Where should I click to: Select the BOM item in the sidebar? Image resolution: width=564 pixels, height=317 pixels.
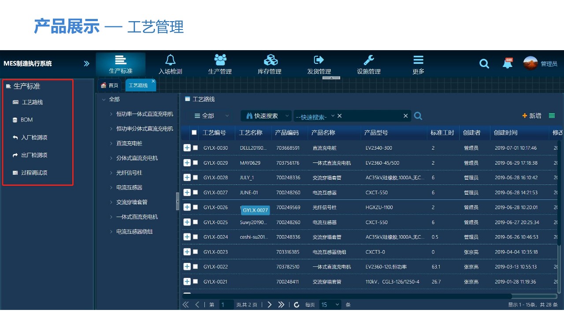click(27, 119)
